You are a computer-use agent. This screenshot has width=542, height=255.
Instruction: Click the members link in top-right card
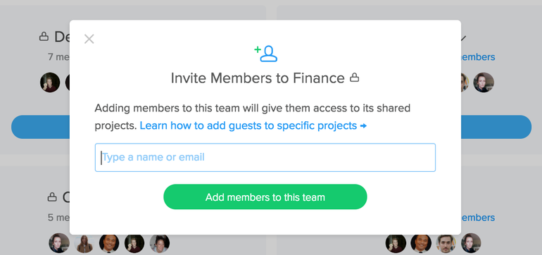point(478,57)
